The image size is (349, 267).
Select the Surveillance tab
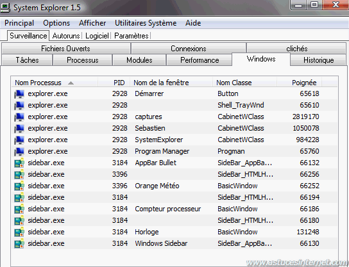pos(28,36)
